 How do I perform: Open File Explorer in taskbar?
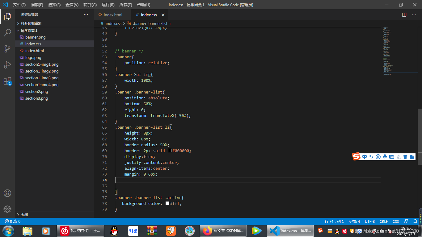[x=27, y=231]
